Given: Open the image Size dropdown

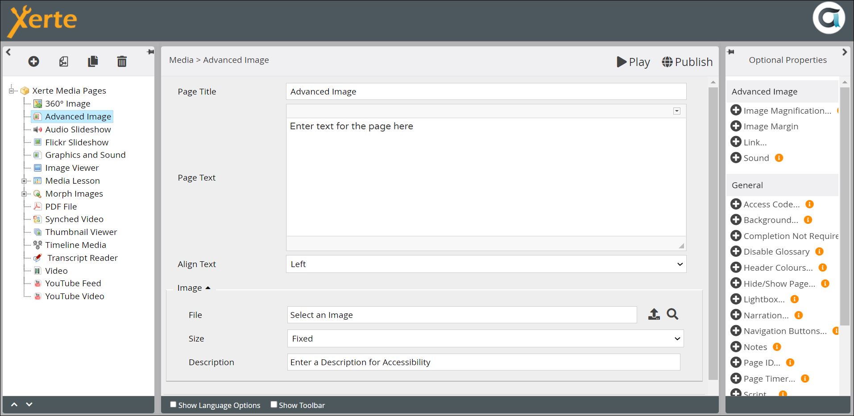Looking at the screenshot, I should [485, 338].
